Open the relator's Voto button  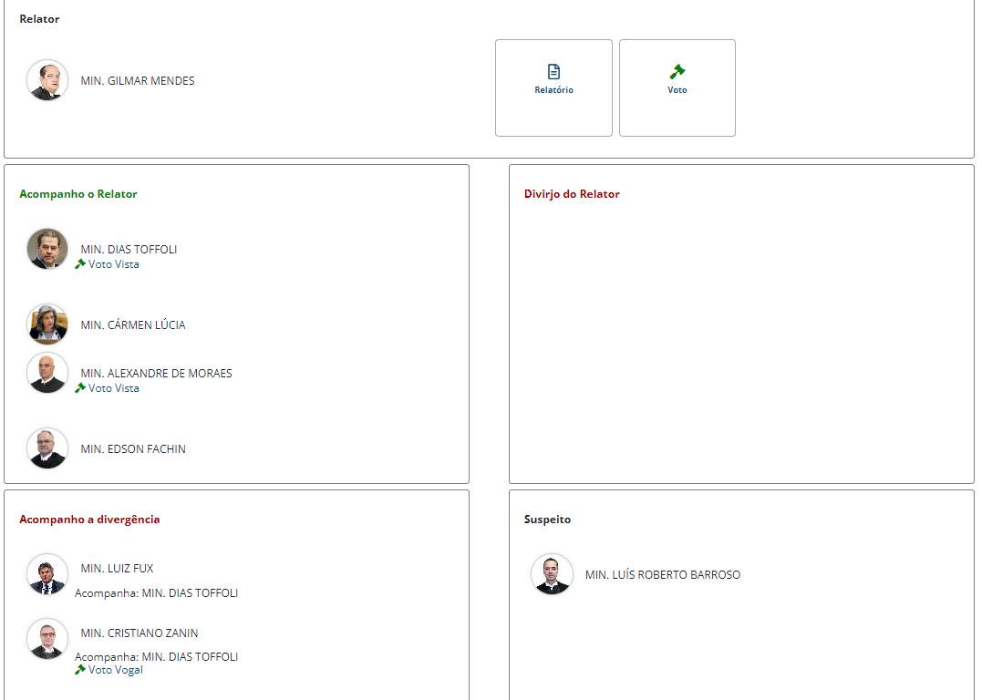click(677, 88)
